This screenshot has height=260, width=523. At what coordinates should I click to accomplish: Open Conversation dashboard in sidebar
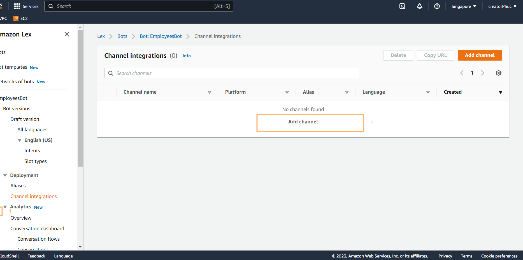tap(37, 229)
